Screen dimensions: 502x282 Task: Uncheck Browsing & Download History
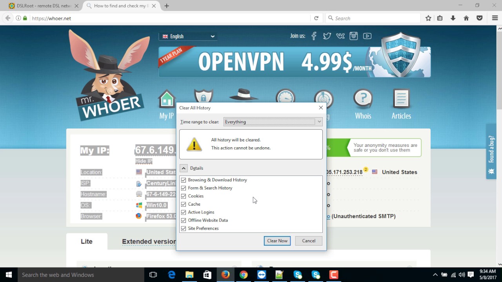coord(184,180)
